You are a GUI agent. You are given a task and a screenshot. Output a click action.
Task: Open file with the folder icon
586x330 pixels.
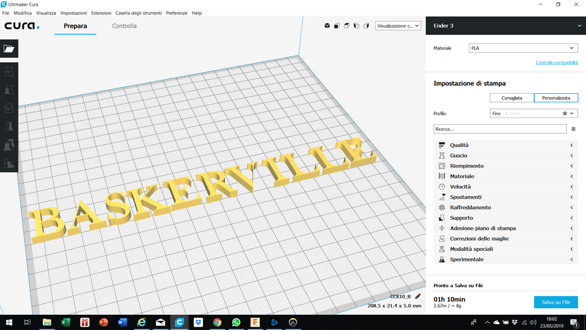point(9,49)
